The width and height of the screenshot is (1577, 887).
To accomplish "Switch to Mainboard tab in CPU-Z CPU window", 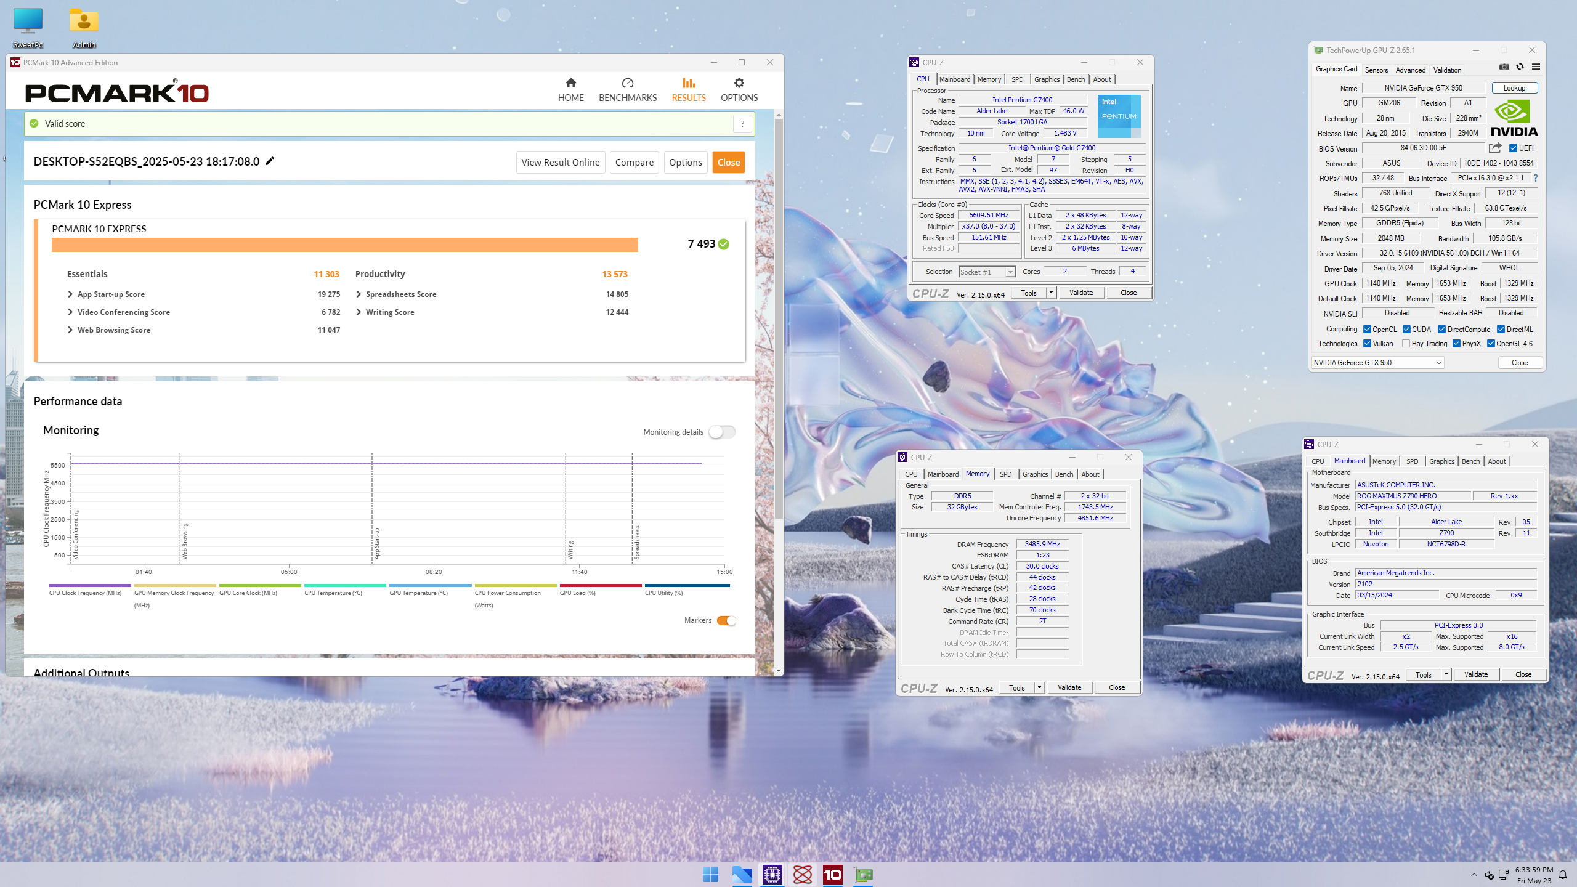I will tap(954, 79).
